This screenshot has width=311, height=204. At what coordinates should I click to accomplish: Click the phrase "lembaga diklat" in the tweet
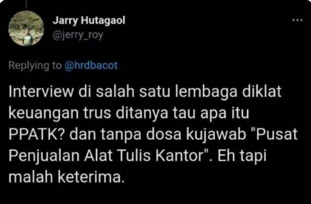click(x=228, y=92)
